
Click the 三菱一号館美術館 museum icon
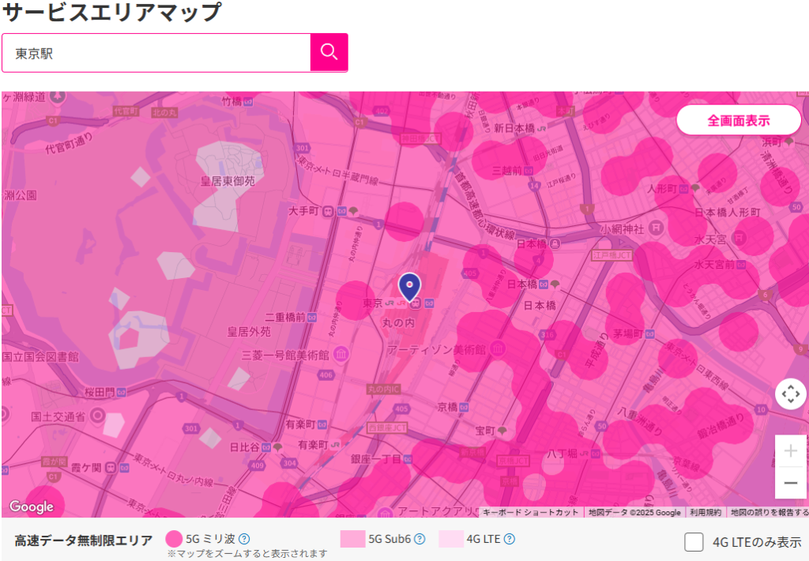click(341, 354)
